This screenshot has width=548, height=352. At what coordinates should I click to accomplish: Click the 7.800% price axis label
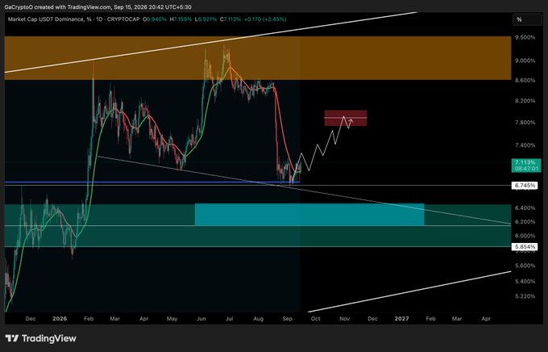525,122
